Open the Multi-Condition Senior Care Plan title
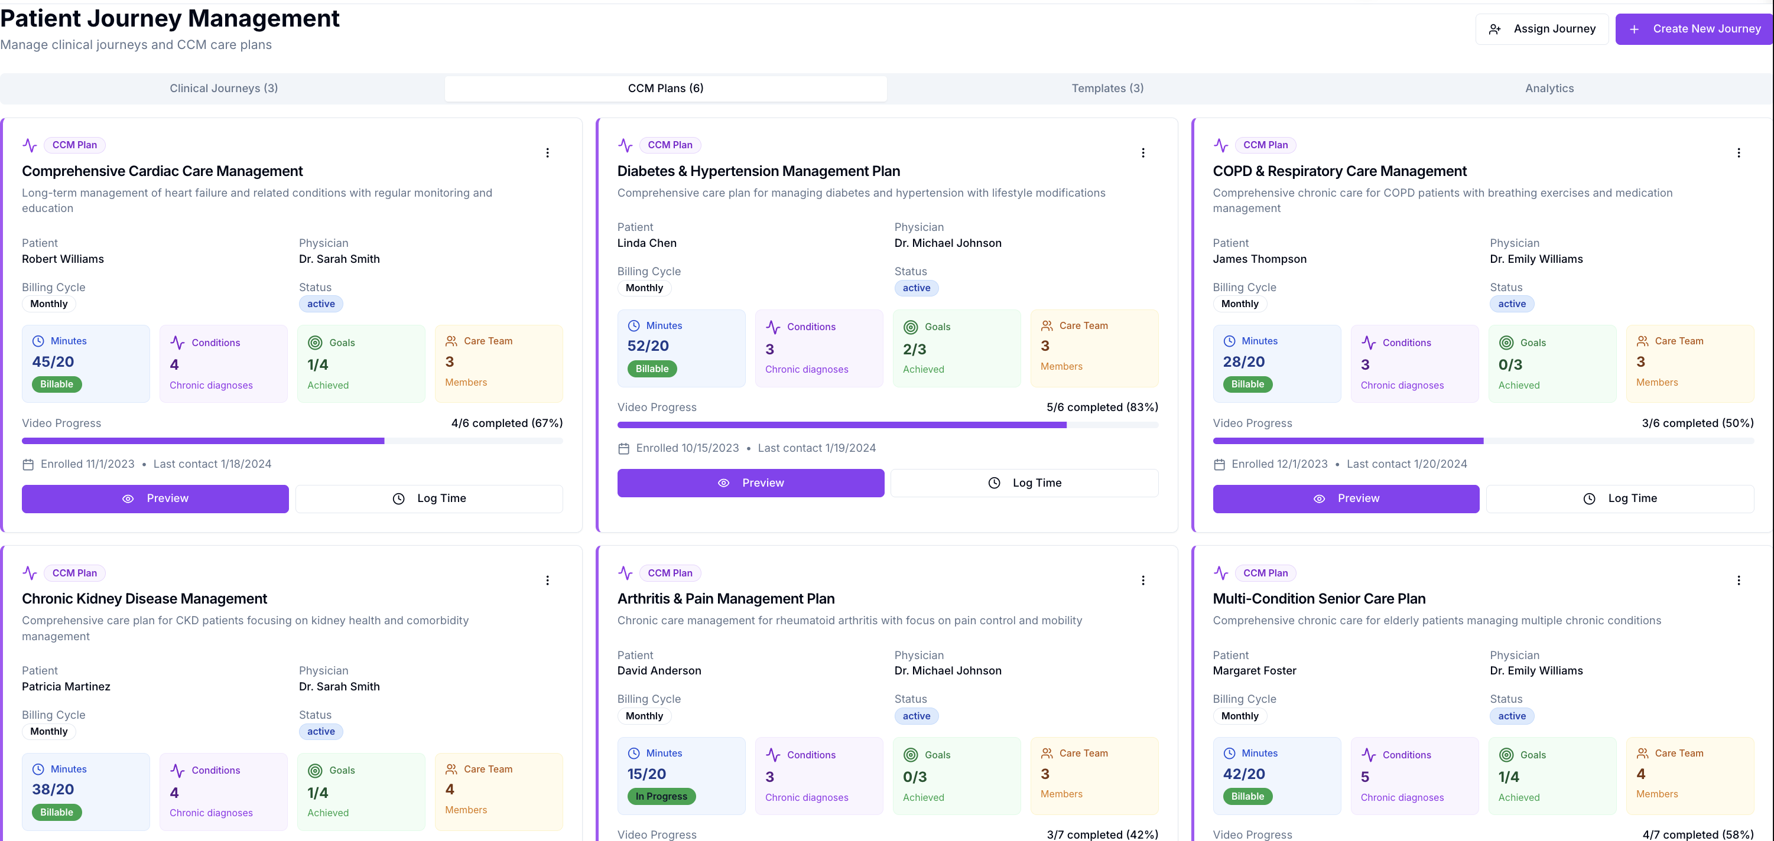 click(x=1320, y=599)
